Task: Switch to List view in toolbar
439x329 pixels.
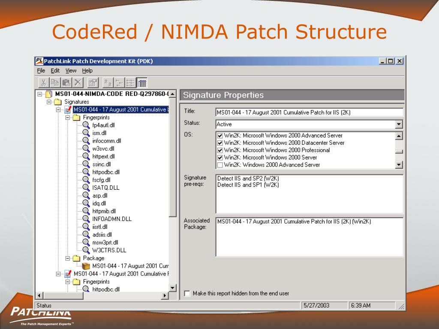Action: [130, 83]
